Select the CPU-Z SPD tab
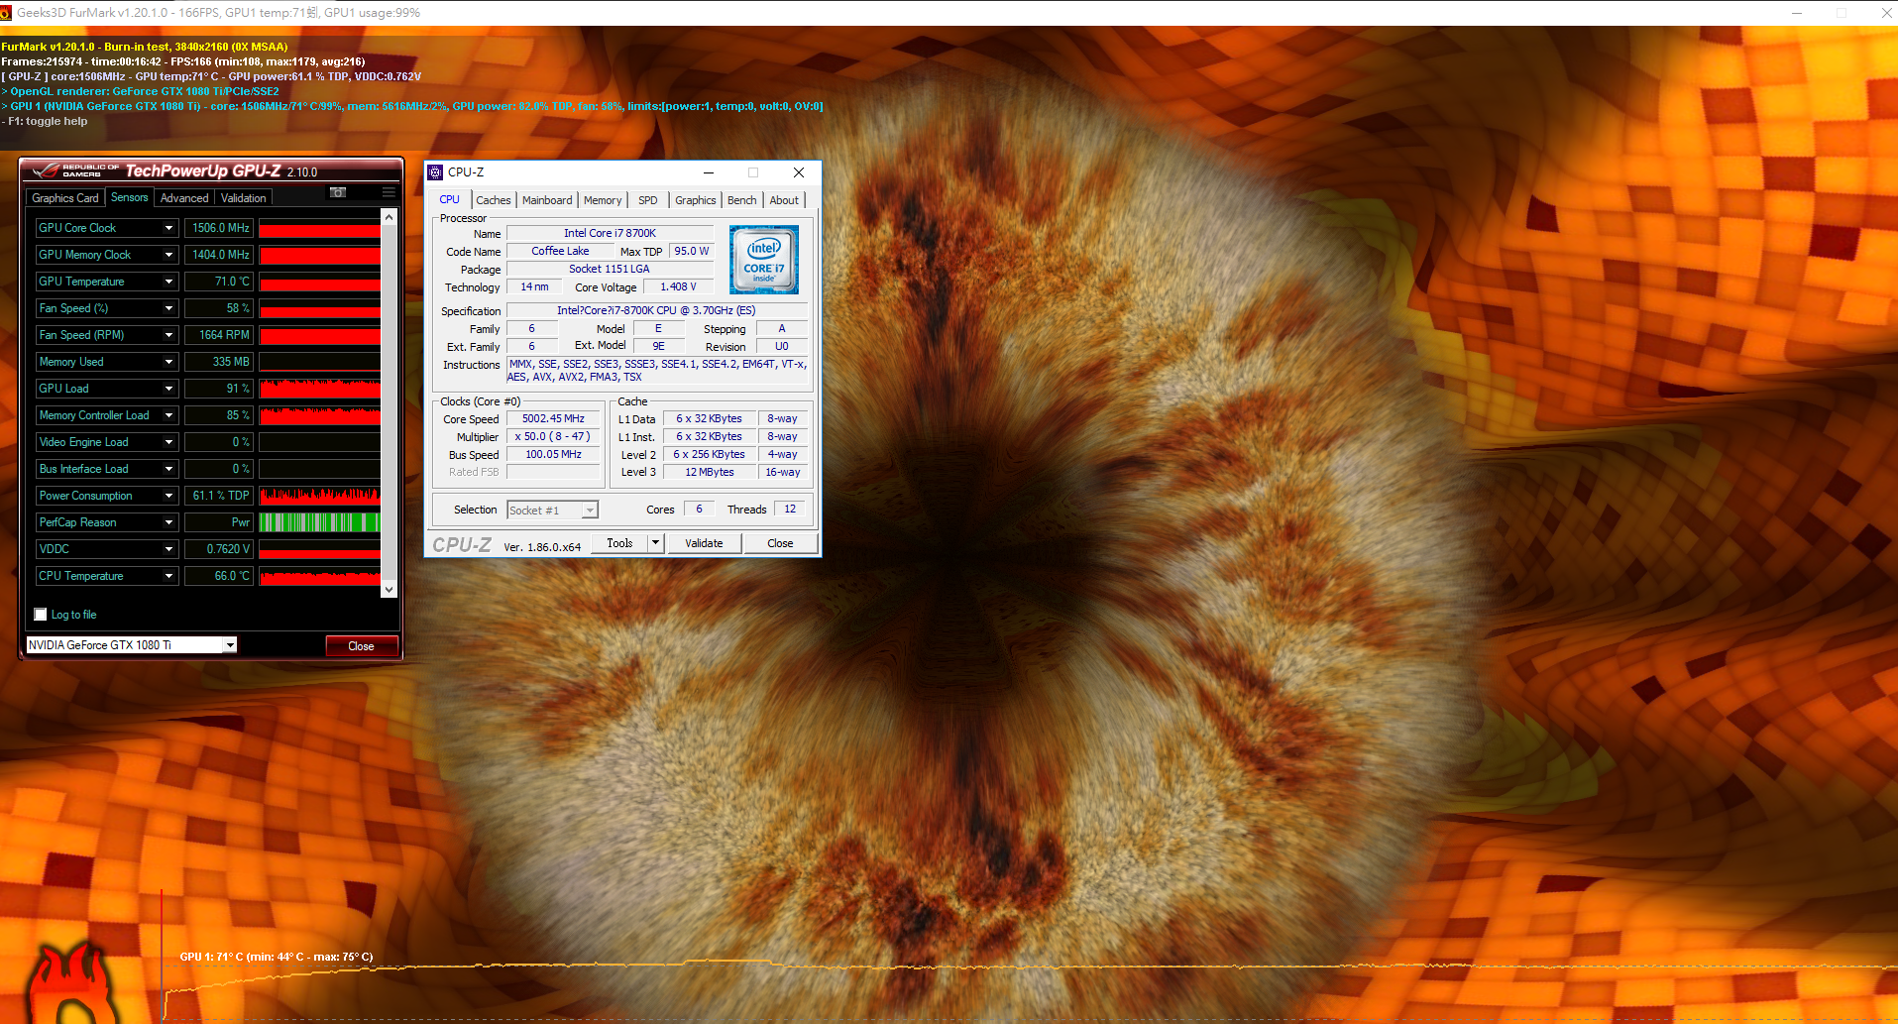This screenshot has height=1024, width=1898. pos(648,200)
